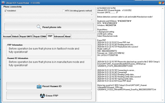Screen dimensions: 165x103
Task: Click the ID card icon on Reset Huawei ID
Action: (39, 86)
